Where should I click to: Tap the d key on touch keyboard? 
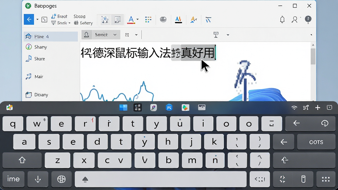[x=97, y=142]
